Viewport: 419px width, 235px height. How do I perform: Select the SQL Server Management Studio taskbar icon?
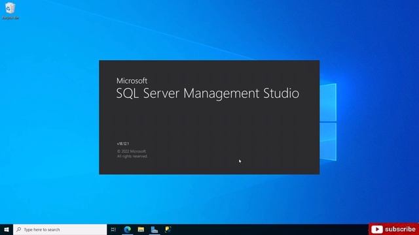pyautogui.click(x=155, y=229)
